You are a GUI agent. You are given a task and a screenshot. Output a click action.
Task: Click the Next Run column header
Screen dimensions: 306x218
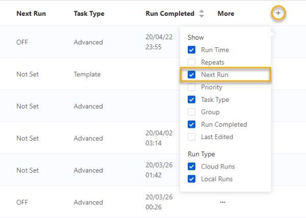point(31,13)
